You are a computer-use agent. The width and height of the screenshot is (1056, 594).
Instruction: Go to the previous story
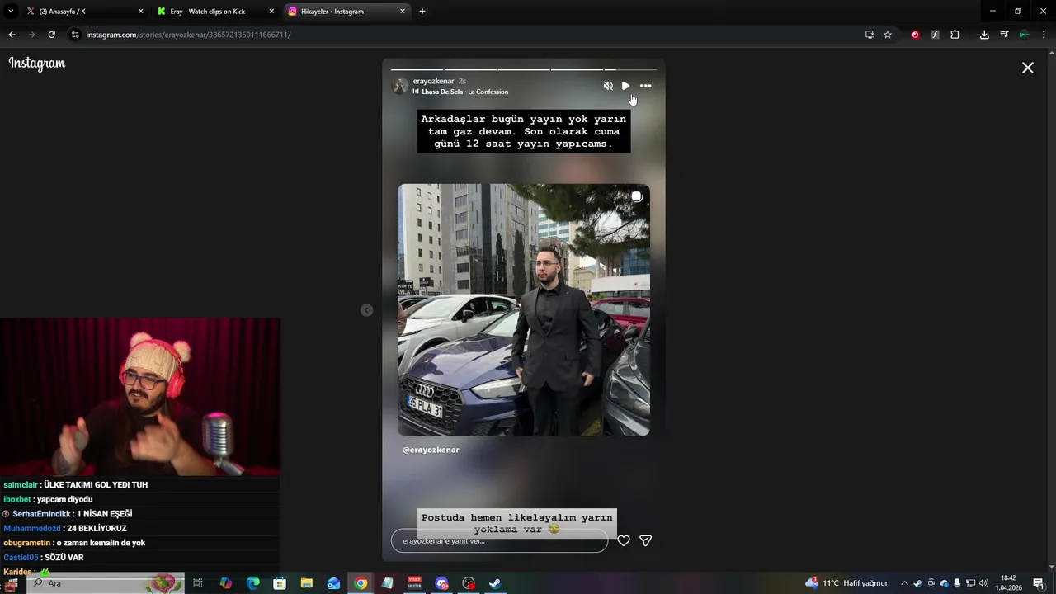[367, 310]
